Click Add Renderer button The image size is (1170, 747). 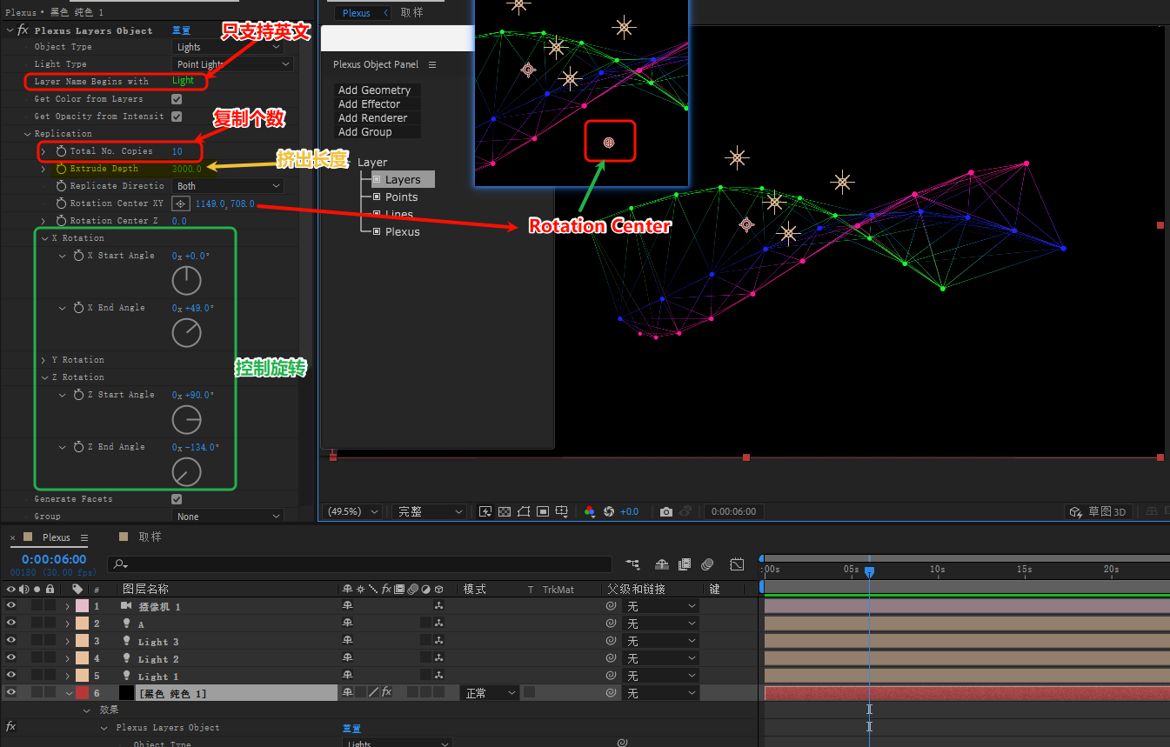(x=378, y=117)
